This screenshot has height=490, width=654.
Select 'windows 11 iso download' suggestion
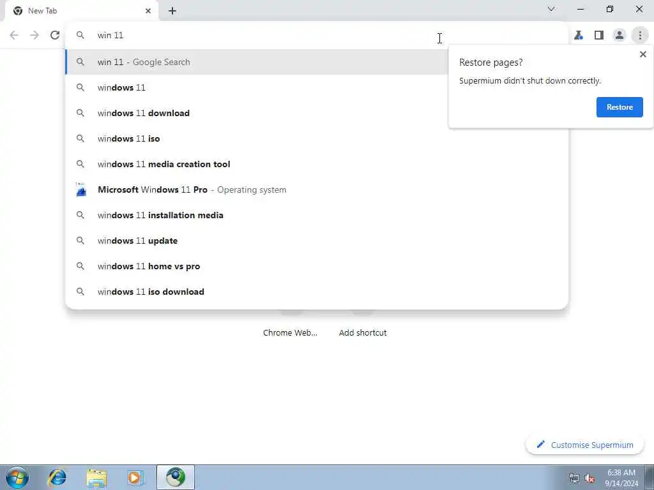(317, 292)
